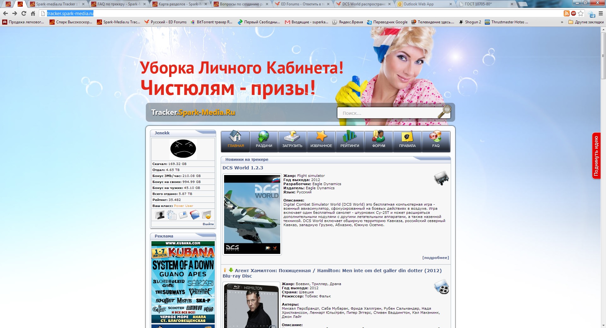Click Подкинуть идею side button

(596, 155)
